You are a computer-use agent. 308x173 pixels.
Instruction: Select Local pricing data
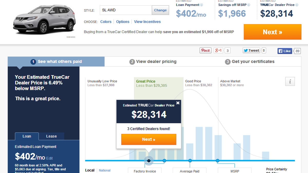pyautogui.click(x=90, y=170)
